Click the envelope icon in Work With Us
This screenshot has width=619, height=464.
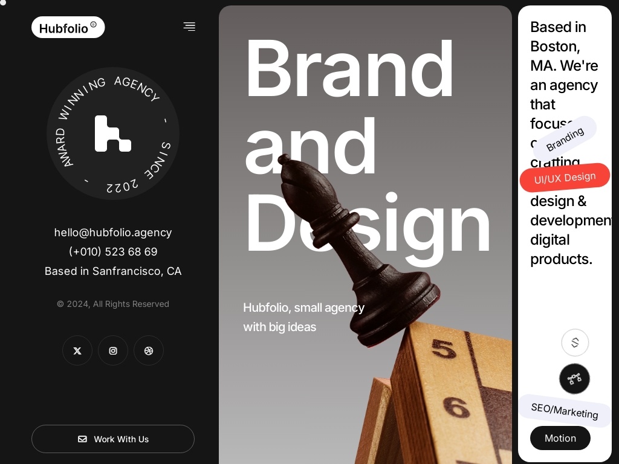[82, 439]
